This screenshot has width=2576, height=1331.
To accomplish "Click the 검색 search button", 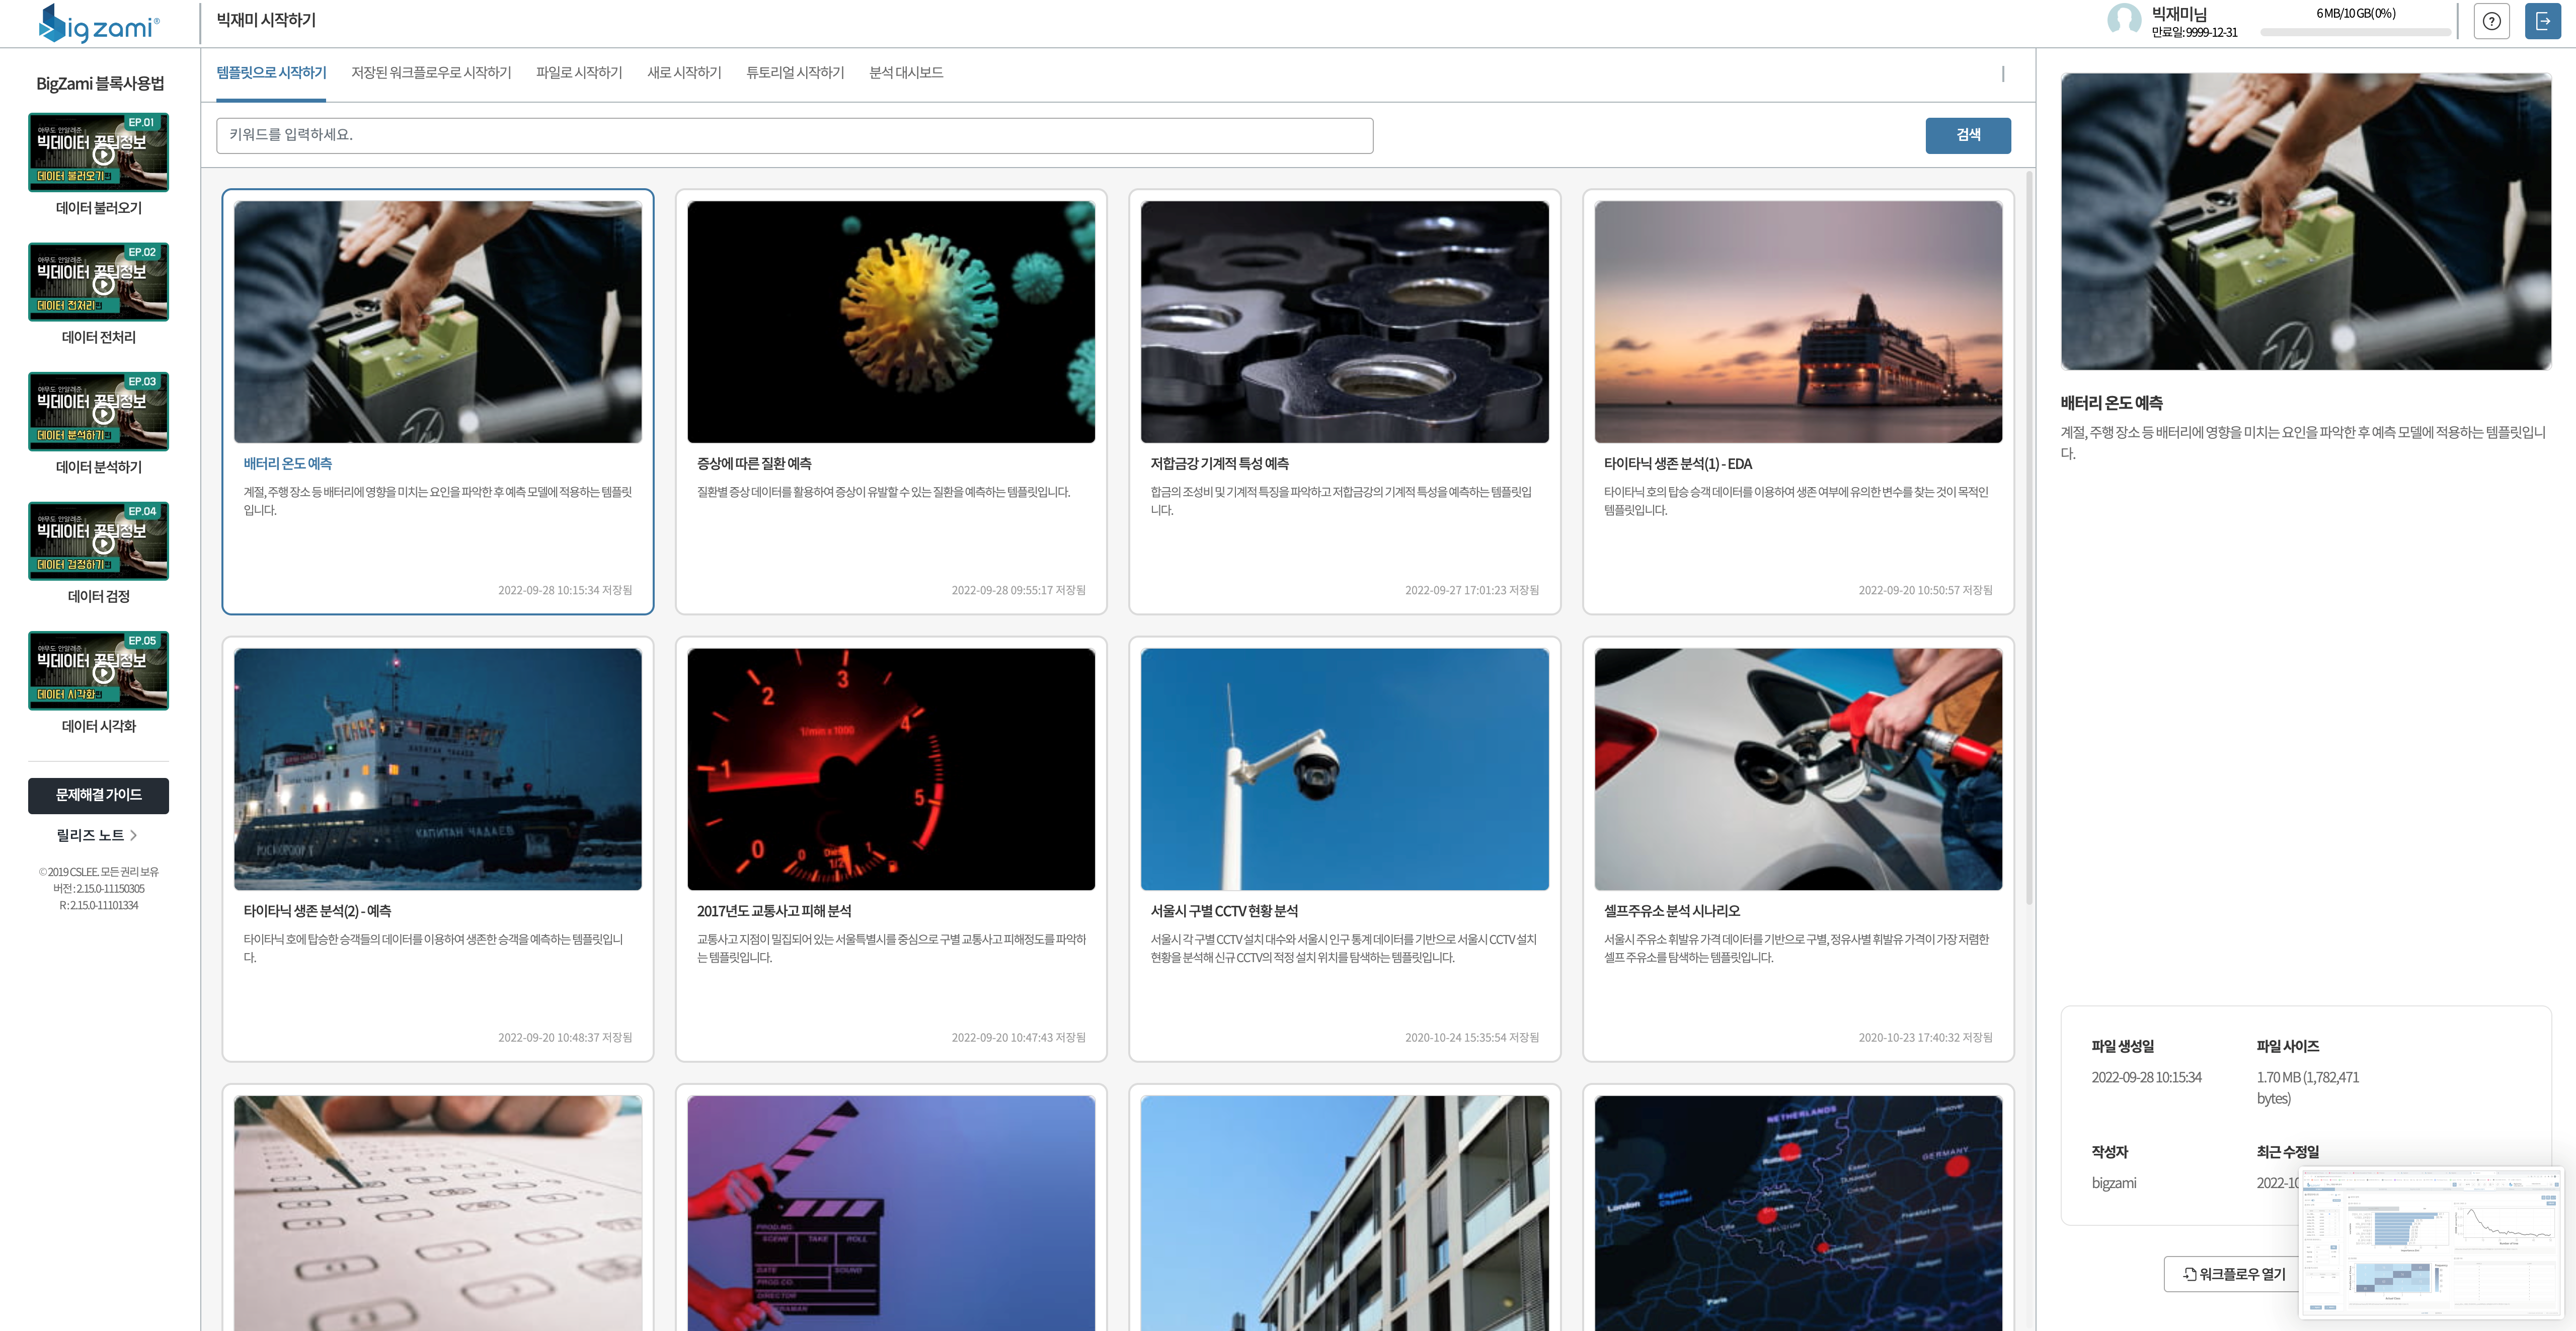I will coord(1967,135).
